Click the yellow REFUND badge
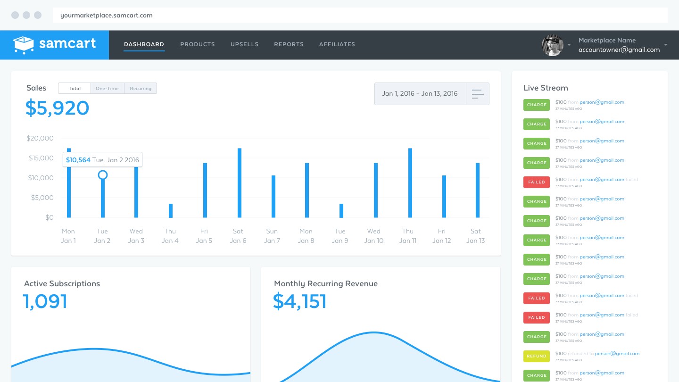This screenshot has width=679, height=382. coord(536,356)
